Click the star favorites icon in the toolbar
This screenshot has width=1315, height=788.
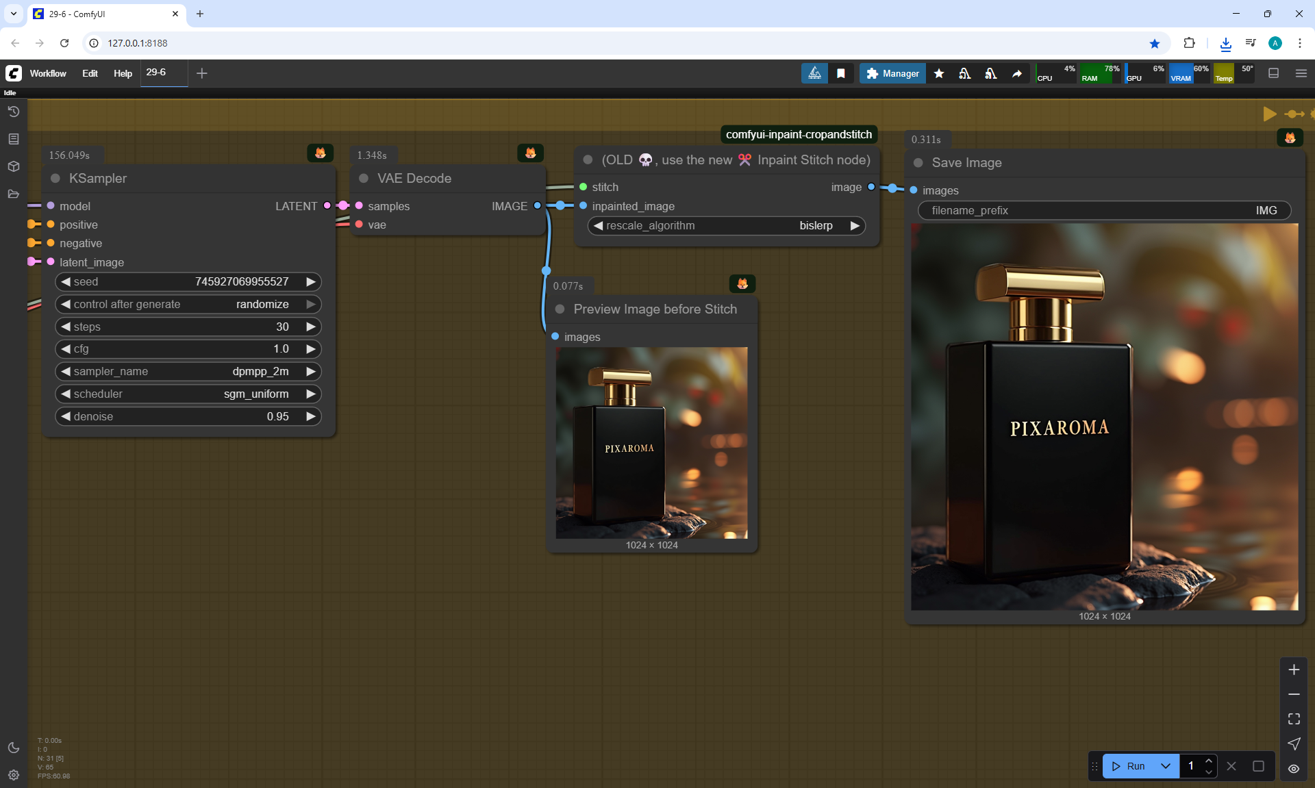939,73
